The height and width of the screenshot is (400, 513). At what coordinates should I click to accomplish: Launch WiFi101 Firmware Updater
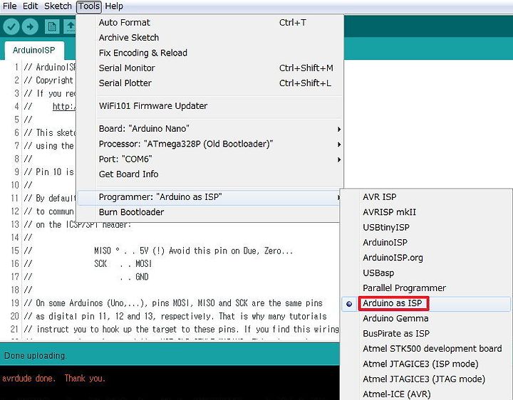click(x=209, y=106)
